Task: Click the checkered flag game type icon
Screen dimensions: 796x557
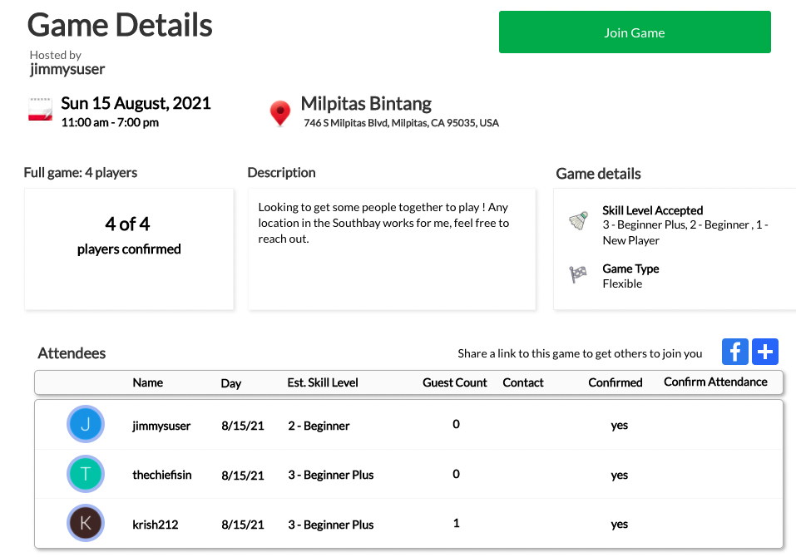Action: (x=579, y=274)
